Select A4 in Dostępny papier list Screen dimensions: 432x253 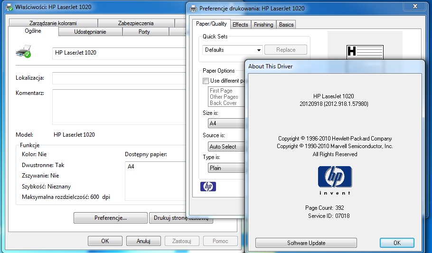tap(131, 167)
